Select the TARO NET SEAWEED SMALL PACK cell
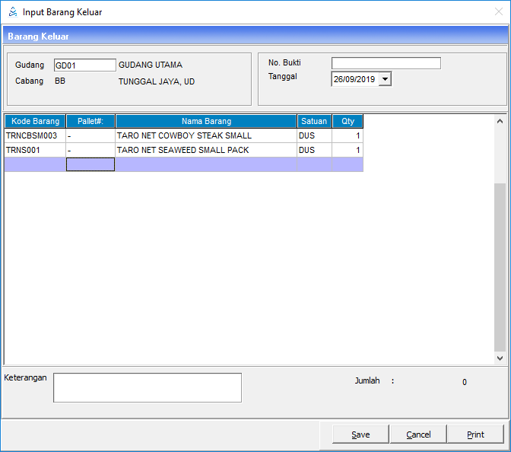This screenshot has height=452, width=511. [206, 151]
